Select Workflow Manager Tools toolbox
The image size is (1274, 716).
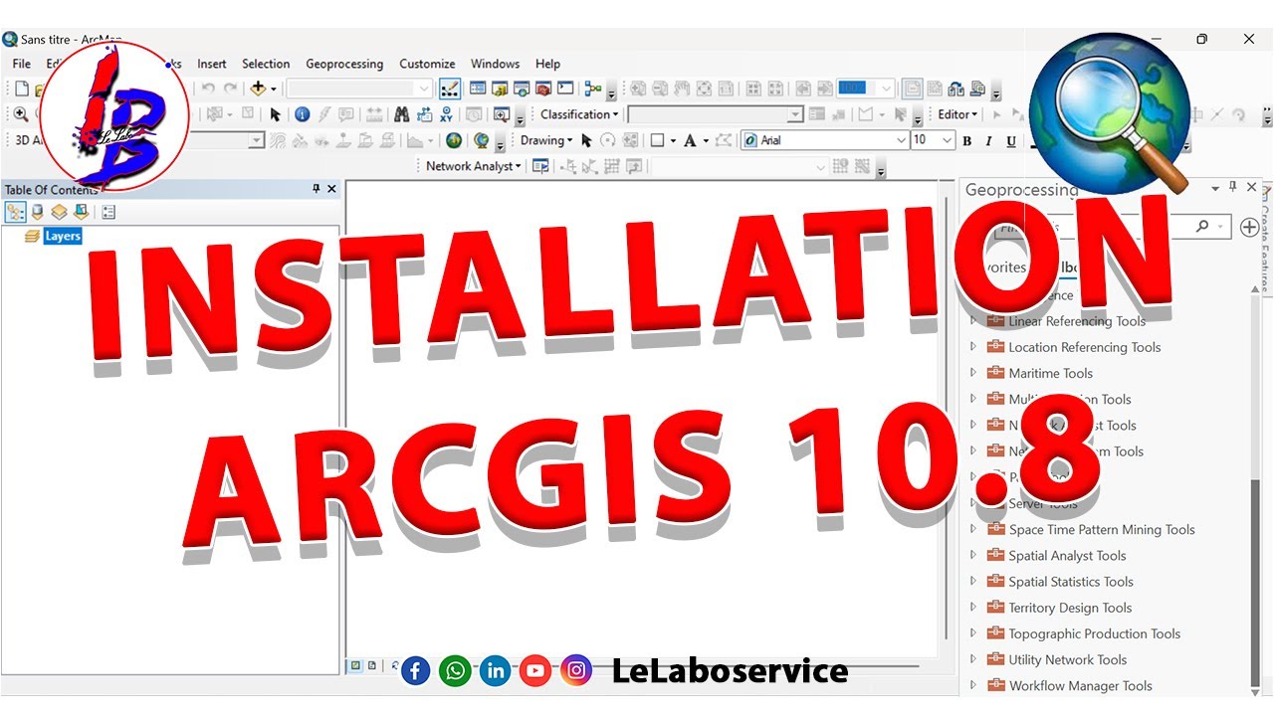1081,685
